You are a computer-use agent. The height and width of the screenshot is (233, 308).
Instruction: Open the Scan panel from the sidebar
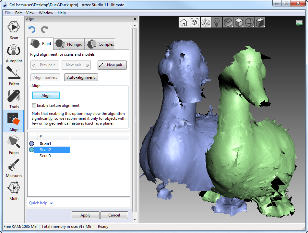pyautogui.click(x=14, y=30)
